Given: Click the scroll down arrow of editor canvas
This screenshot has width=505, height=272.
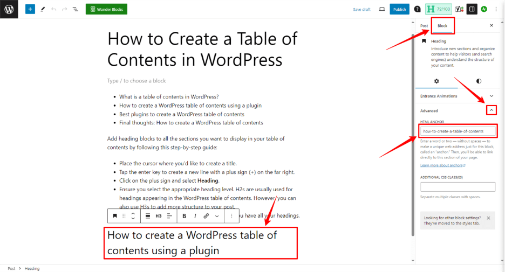Looking at the screenshot, I should [413, 261].
